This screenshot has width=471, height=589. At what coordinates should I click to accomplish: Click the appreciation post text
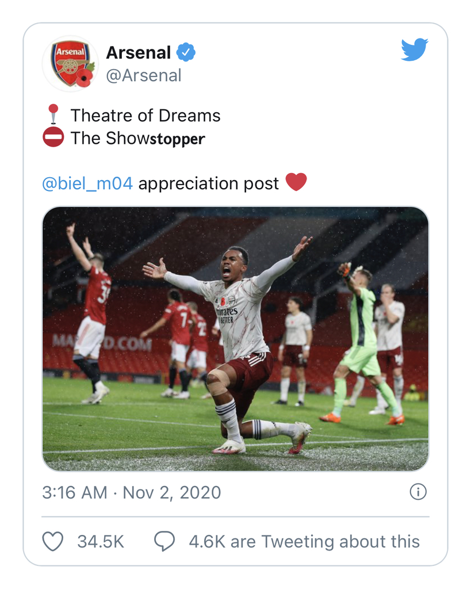point(208,183)
